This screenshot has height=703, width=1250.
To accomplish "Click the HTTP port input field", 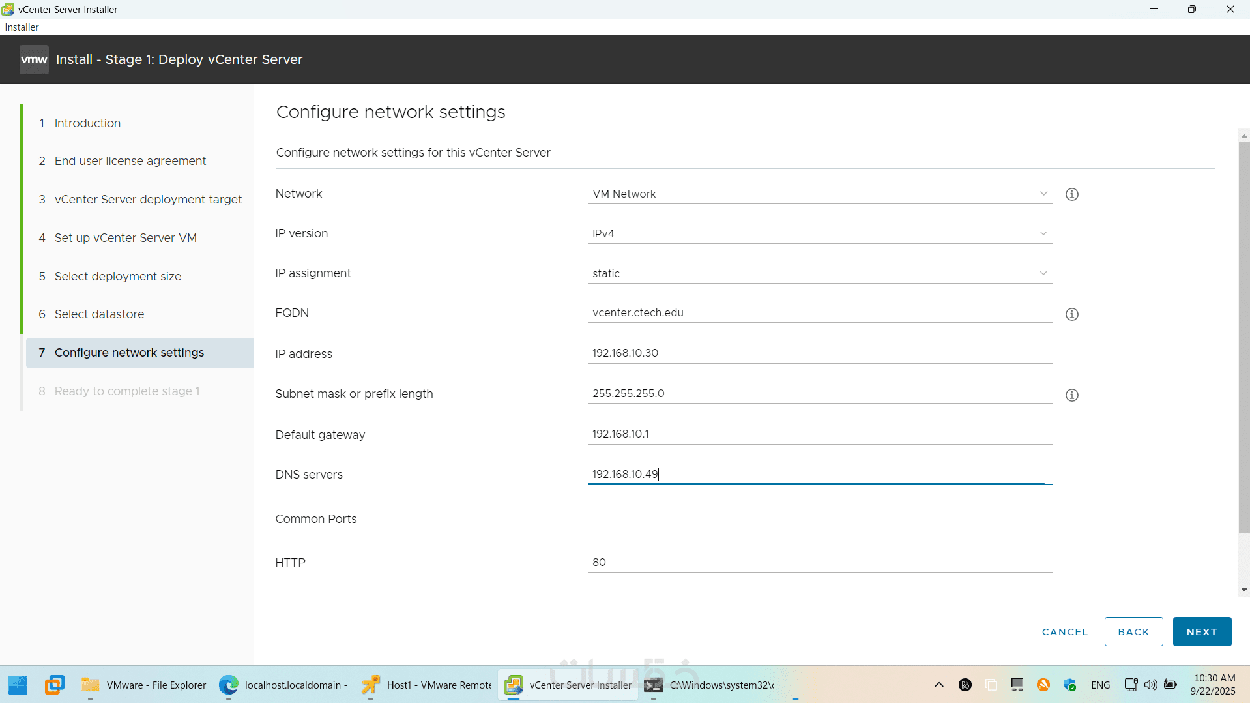I will (820, 562).
